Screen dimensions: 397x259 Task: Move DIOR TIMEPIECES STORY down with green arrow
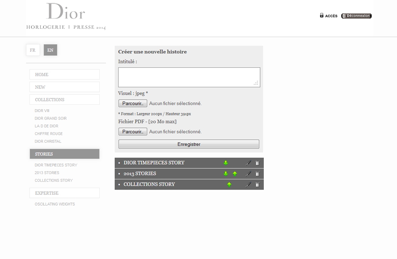tap(225, 163)
